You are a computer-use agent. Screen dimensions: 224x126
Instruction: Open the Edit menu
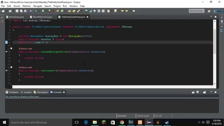click(9, 6)
